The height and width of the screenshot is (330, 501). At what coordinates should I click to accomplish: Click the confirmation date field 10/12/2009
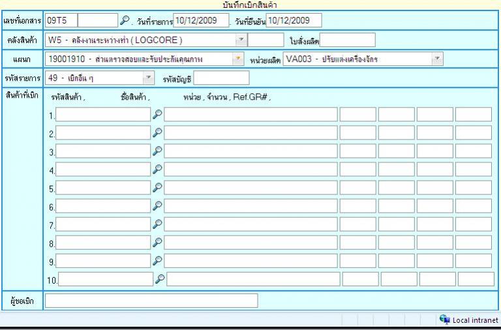click(x=294, y=20)
